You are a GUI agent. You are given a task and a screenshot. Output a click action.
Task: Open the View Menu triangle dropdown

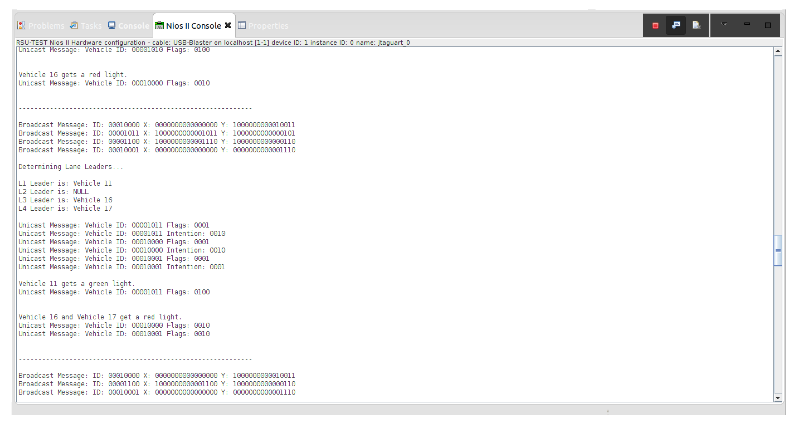[724, 24]
